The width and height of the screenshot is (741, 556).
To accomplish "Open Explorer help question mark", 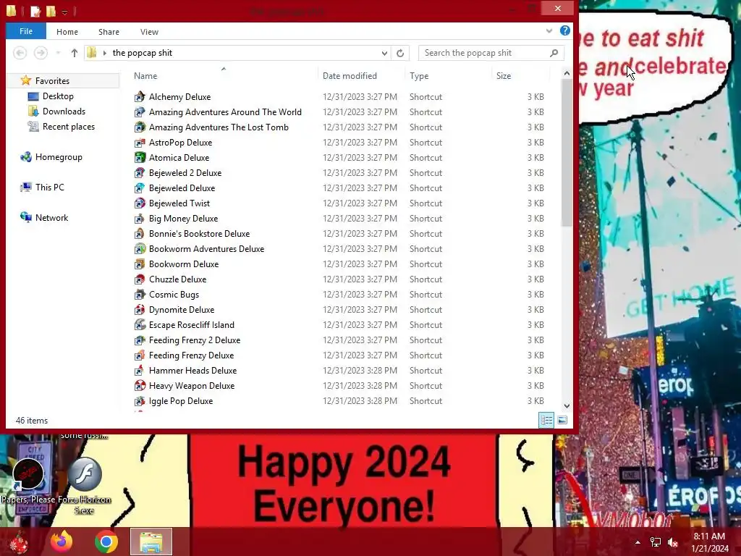I will click(564, 30).
